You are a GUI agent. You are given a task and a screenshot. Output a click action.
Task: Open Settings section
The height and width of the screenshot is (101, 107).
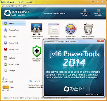coord(12,71)
